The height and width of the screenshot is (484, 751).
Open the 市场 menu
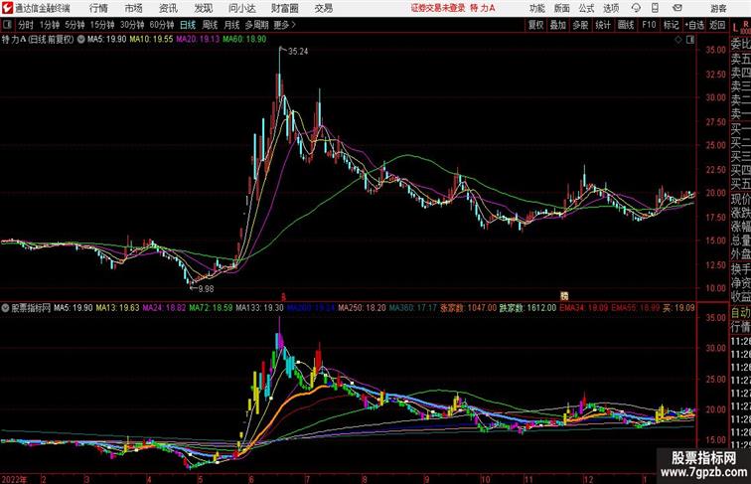point(134,8)
